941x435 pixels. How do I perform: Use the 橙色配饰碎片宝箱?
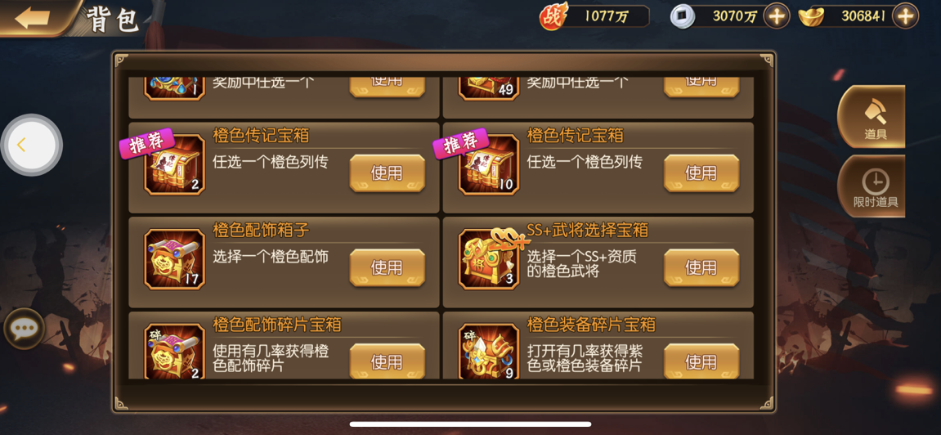(387, 361)
